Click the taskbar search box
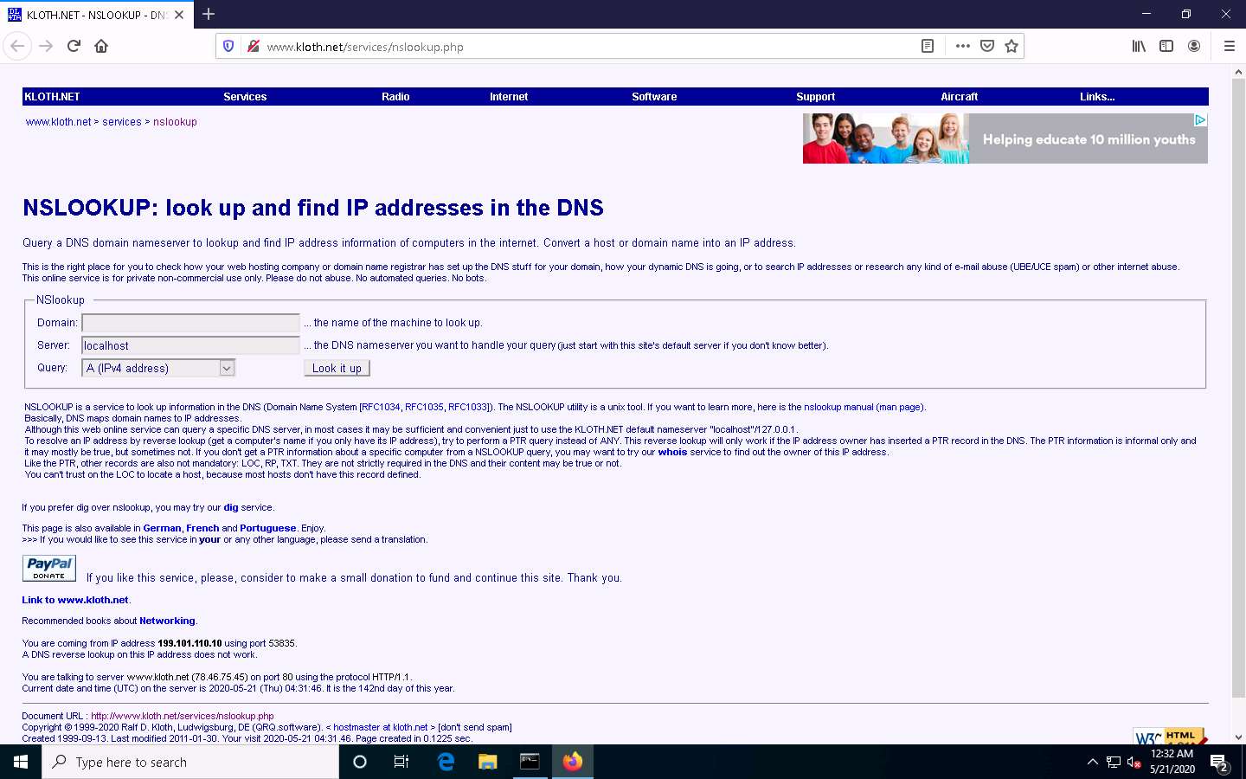 coord(190,762)
